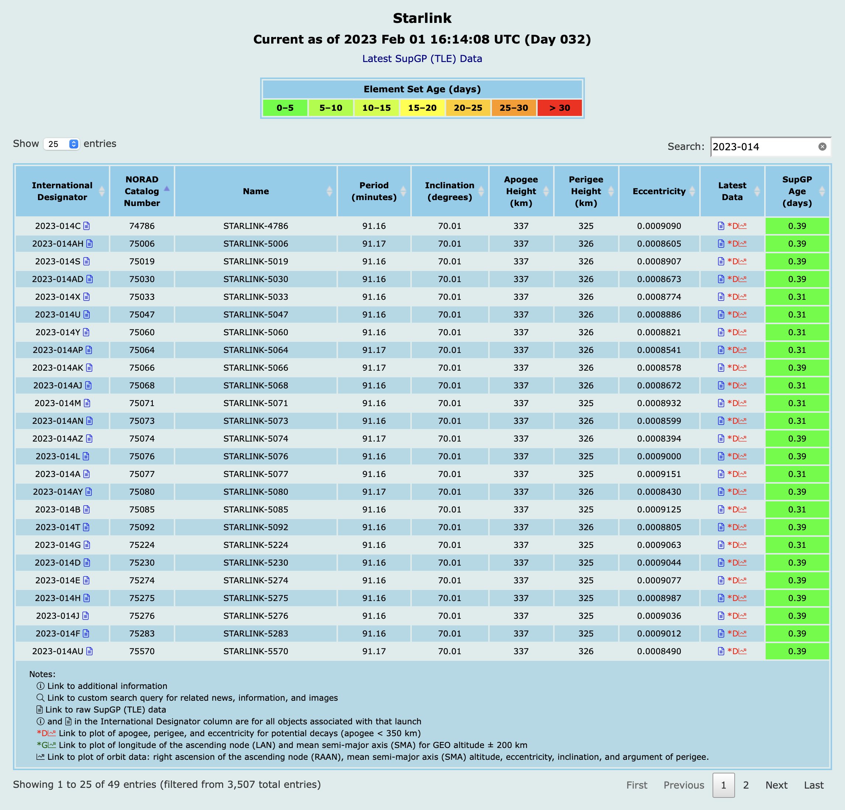845x810 pixels.
Task: Click the 15–20 days age legend swatch
Action: pos(422,108)
